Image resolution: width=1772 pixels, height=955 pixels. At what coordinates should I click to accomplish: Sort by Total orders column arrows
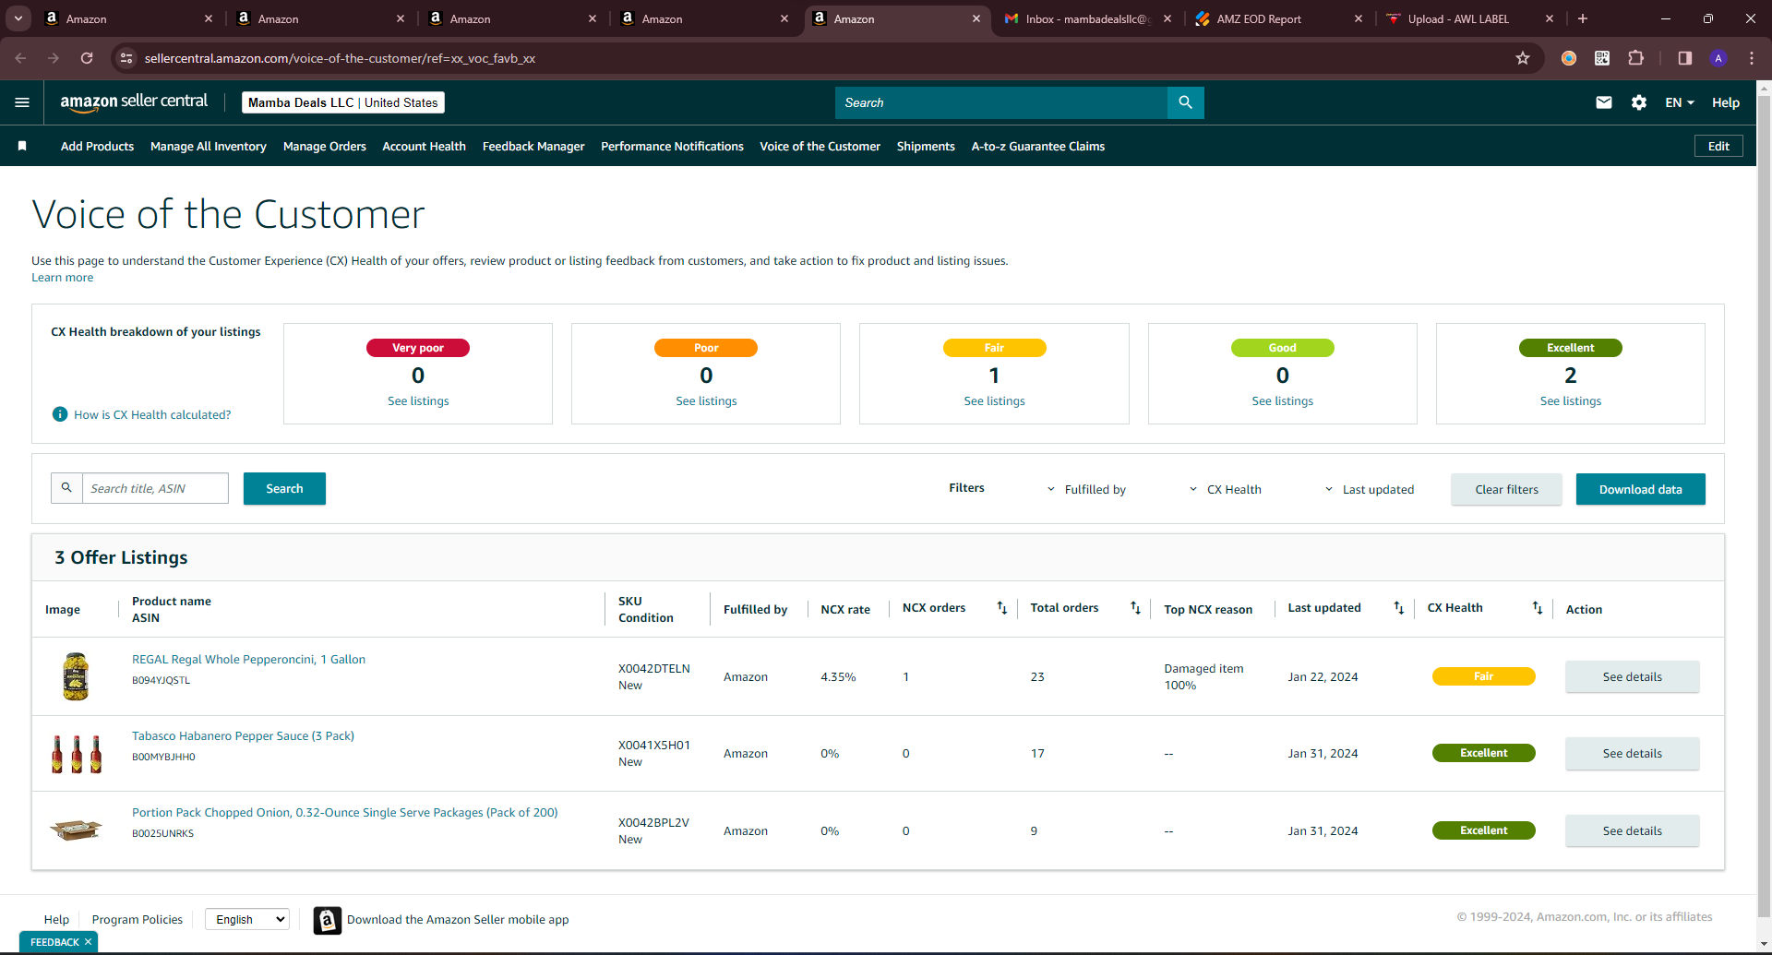(x=1136, y=608)
